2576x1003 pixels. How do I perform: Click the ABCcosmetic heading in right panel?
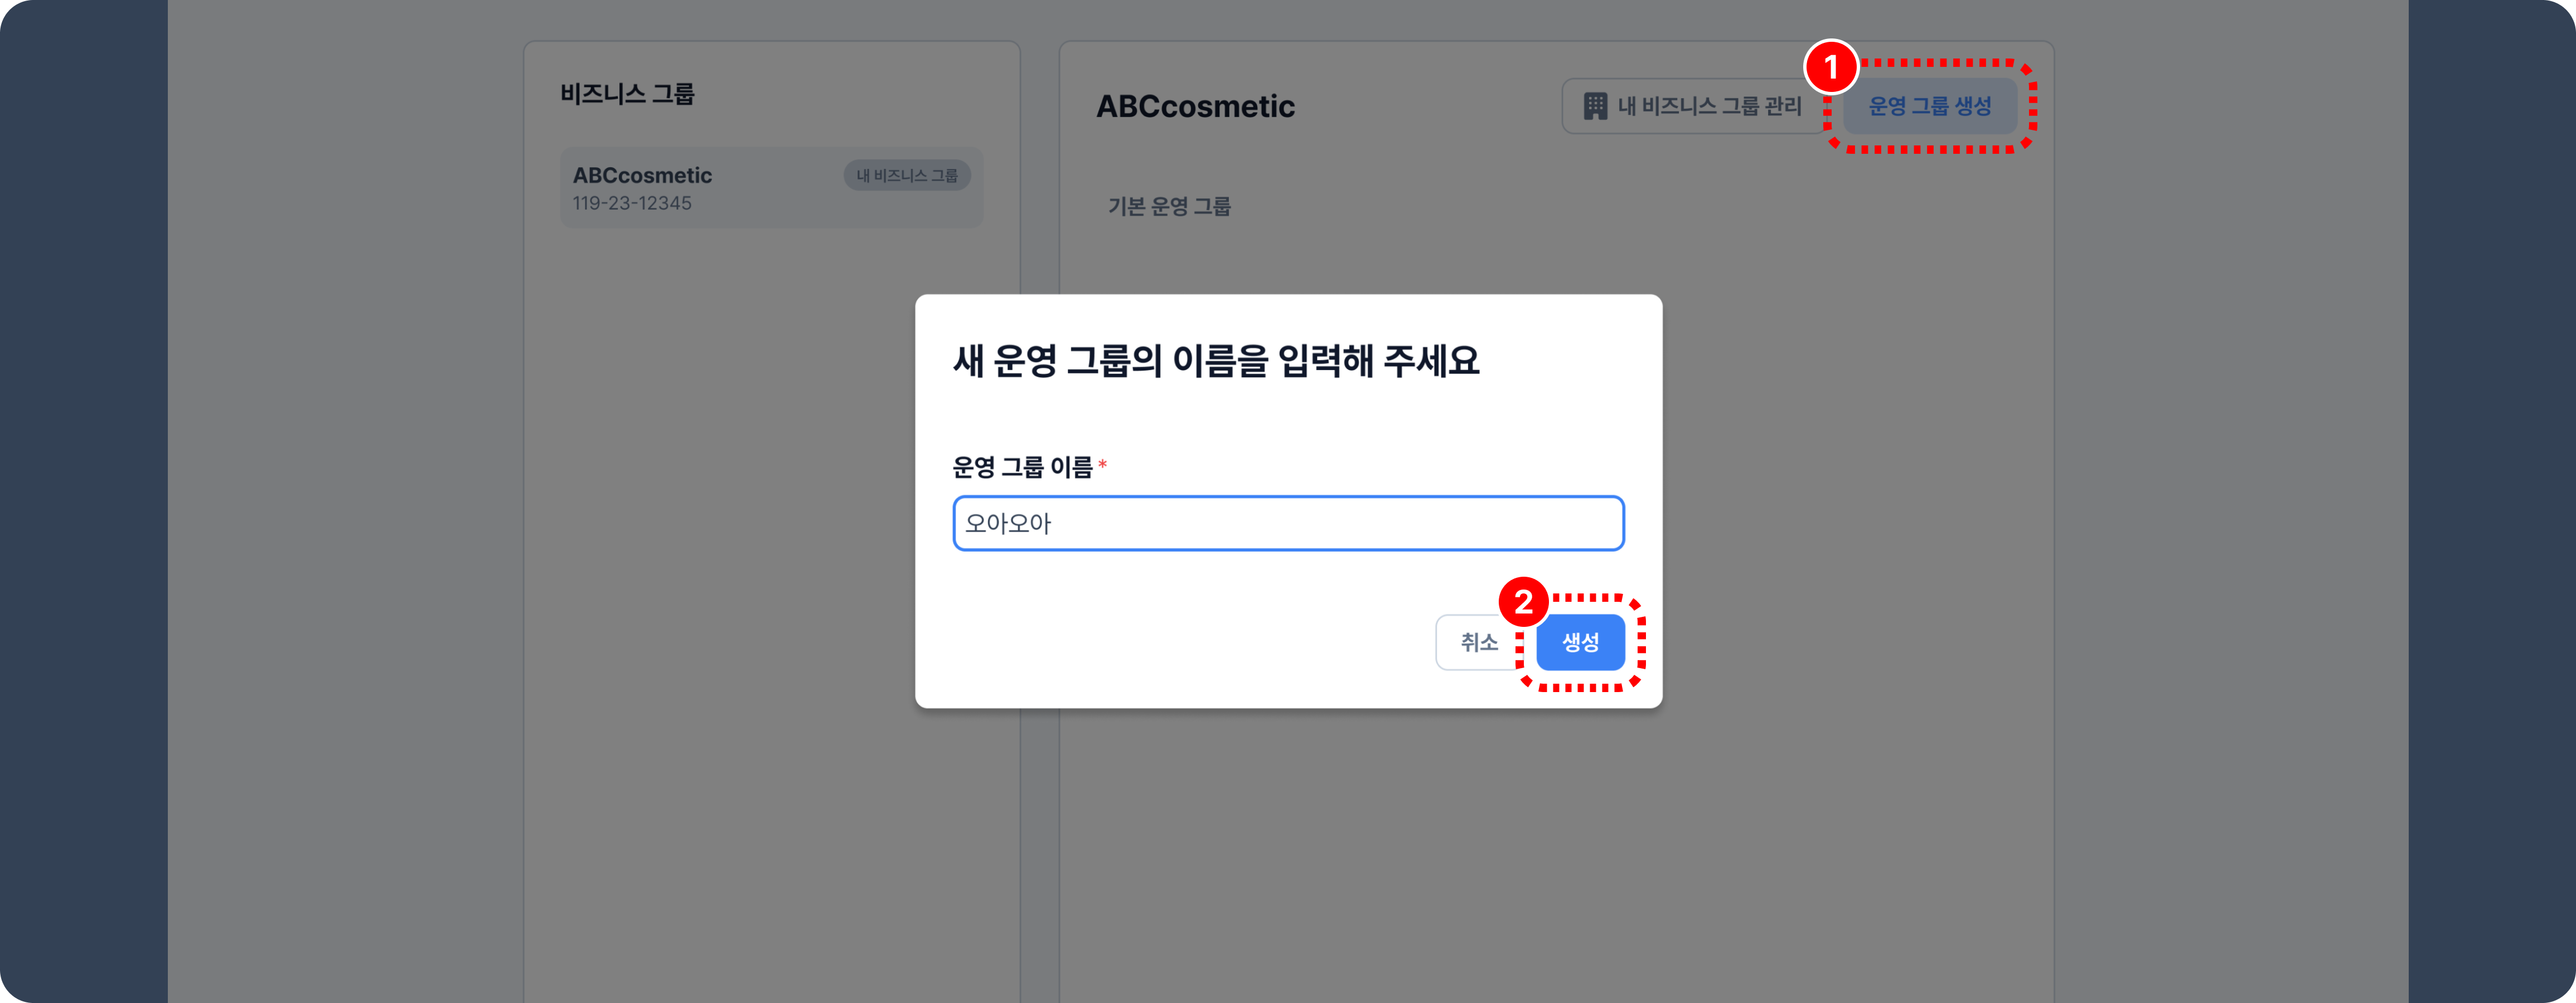pyautogui.click(x=1195, y=107)
